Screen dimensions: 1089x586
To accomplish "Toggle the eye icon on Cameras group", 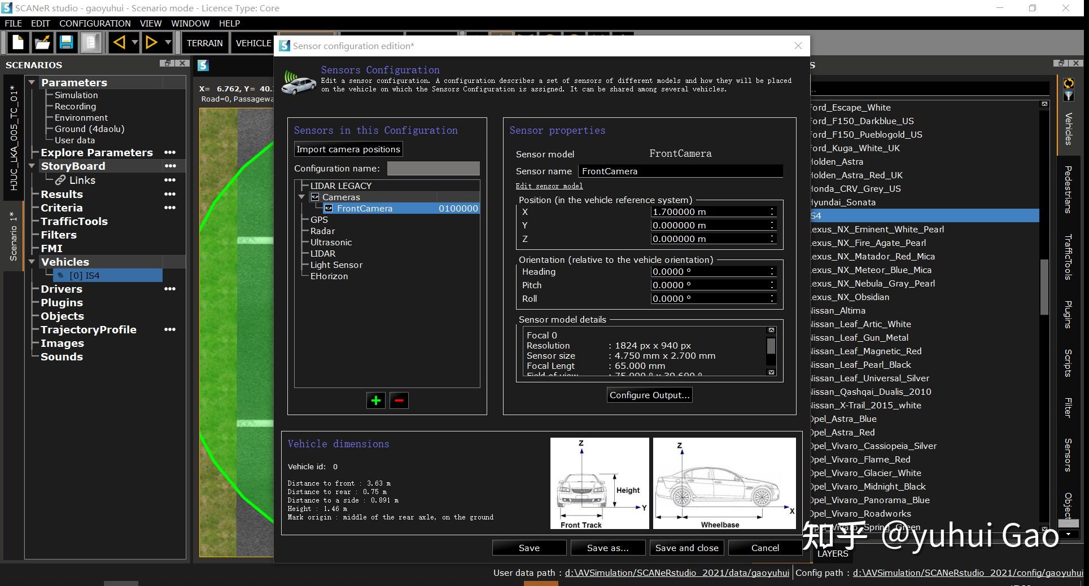I will click(x=315, y=197).
